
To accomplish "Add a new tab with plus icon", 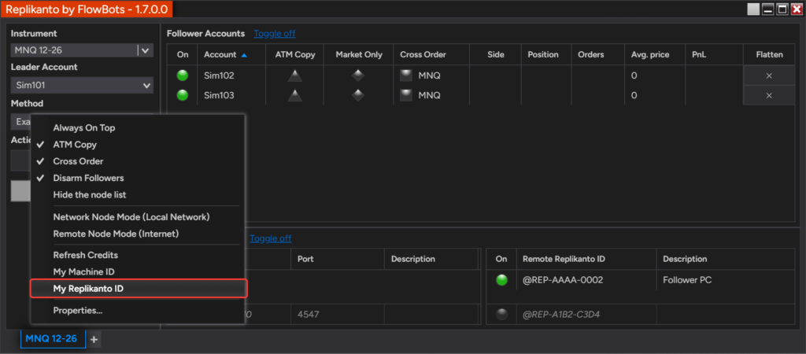I will [94, 339].
